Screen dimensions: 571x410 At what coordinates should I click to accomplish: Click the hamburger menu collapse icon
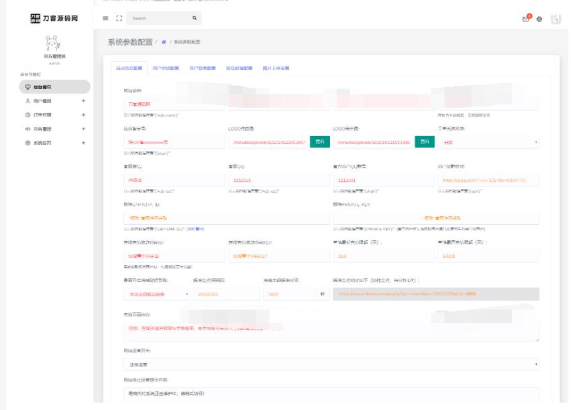click(105, 18)
